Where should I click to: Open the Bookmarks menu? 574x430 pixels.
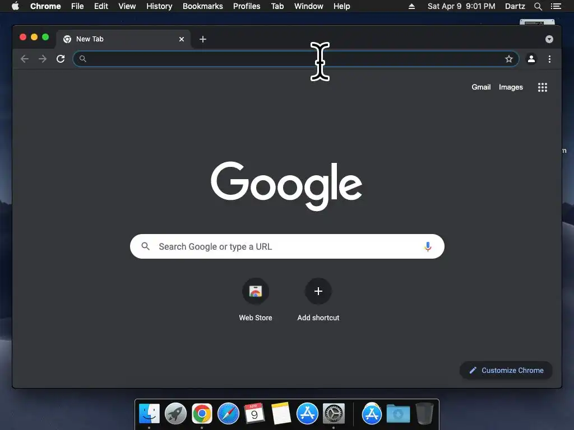tap(203, 6)
